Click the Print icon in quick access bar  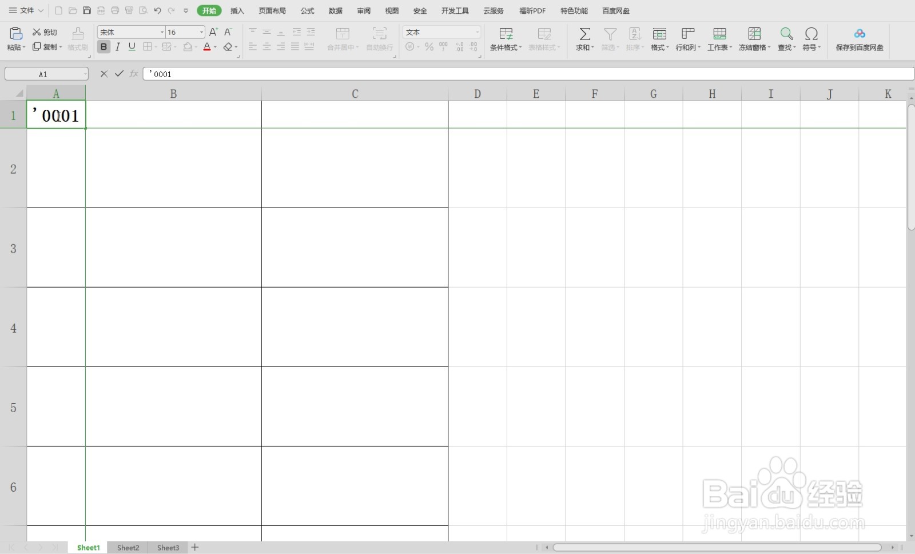pos(115,11)
